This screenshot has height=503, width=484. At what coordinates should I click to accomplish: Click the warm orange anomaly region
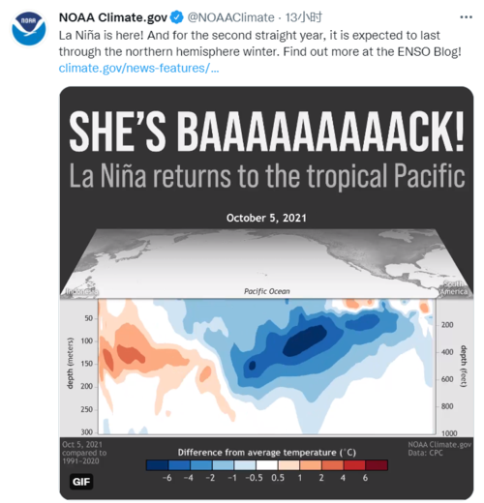click(131, 354)
